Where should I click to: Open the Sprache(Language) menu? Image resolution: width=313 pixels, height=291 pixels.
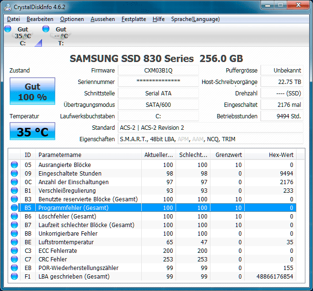tap(195, 19)
